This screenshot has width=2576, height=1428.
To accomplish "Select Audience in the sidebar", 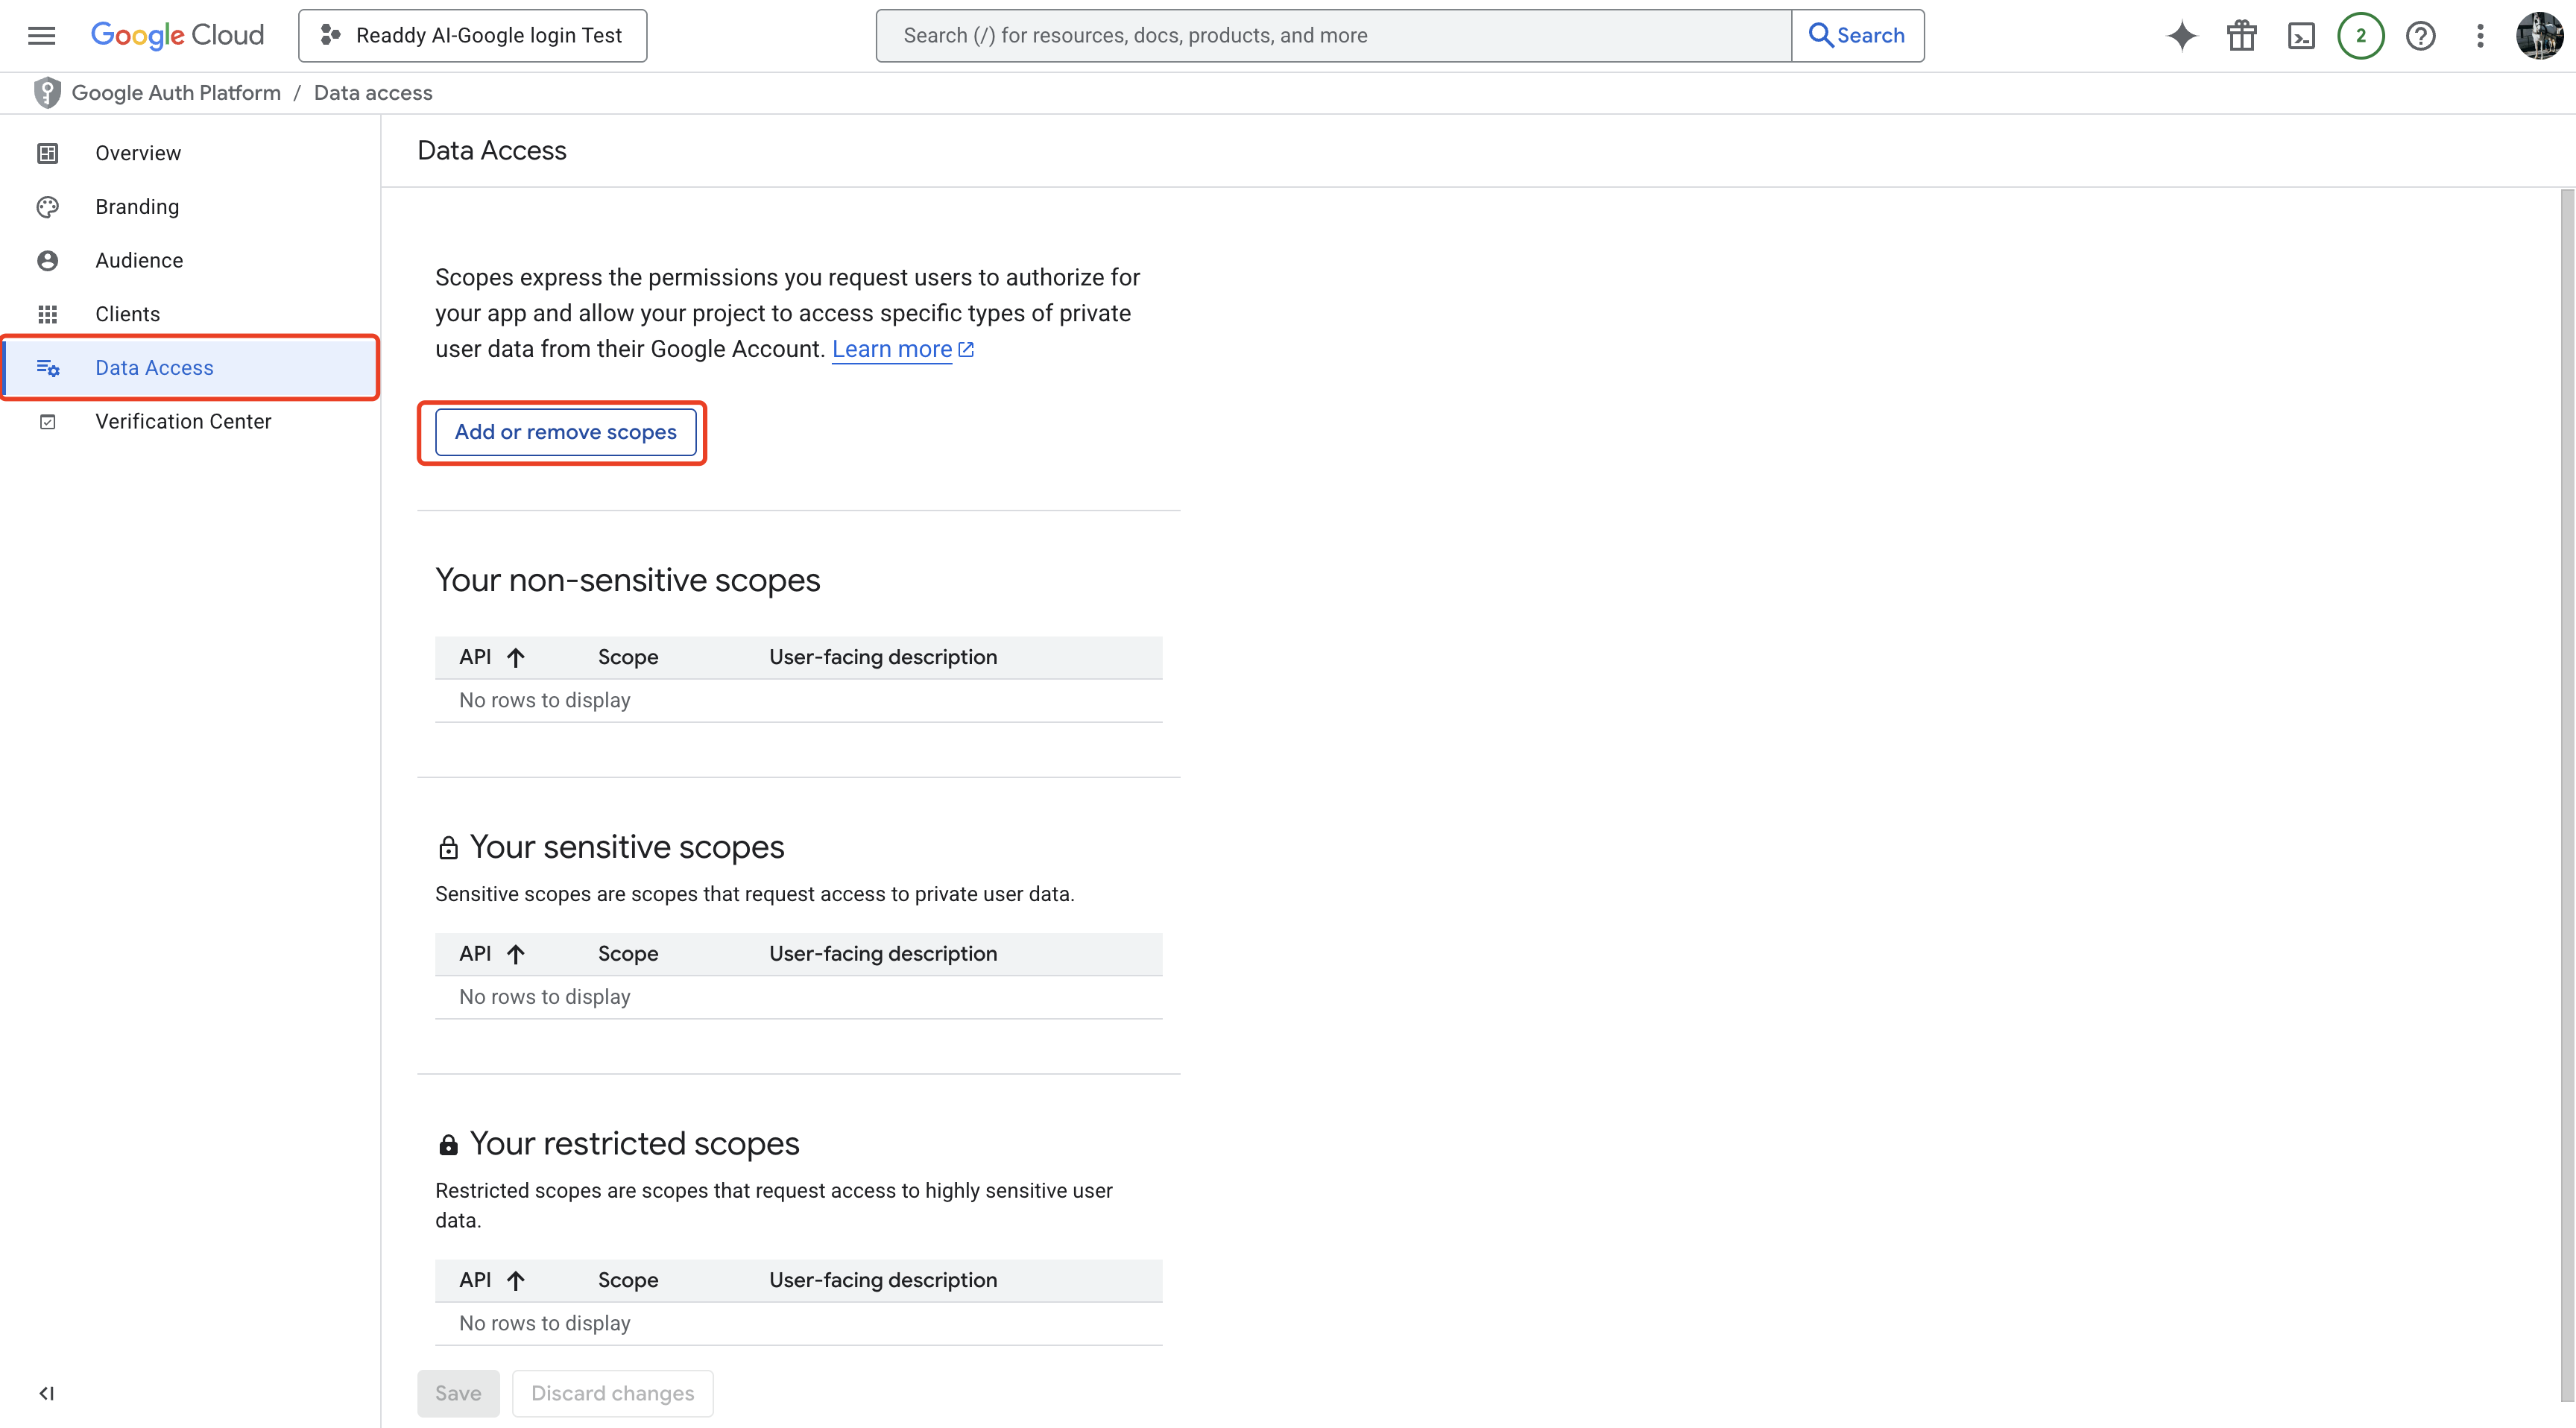I will coord(139,260).
